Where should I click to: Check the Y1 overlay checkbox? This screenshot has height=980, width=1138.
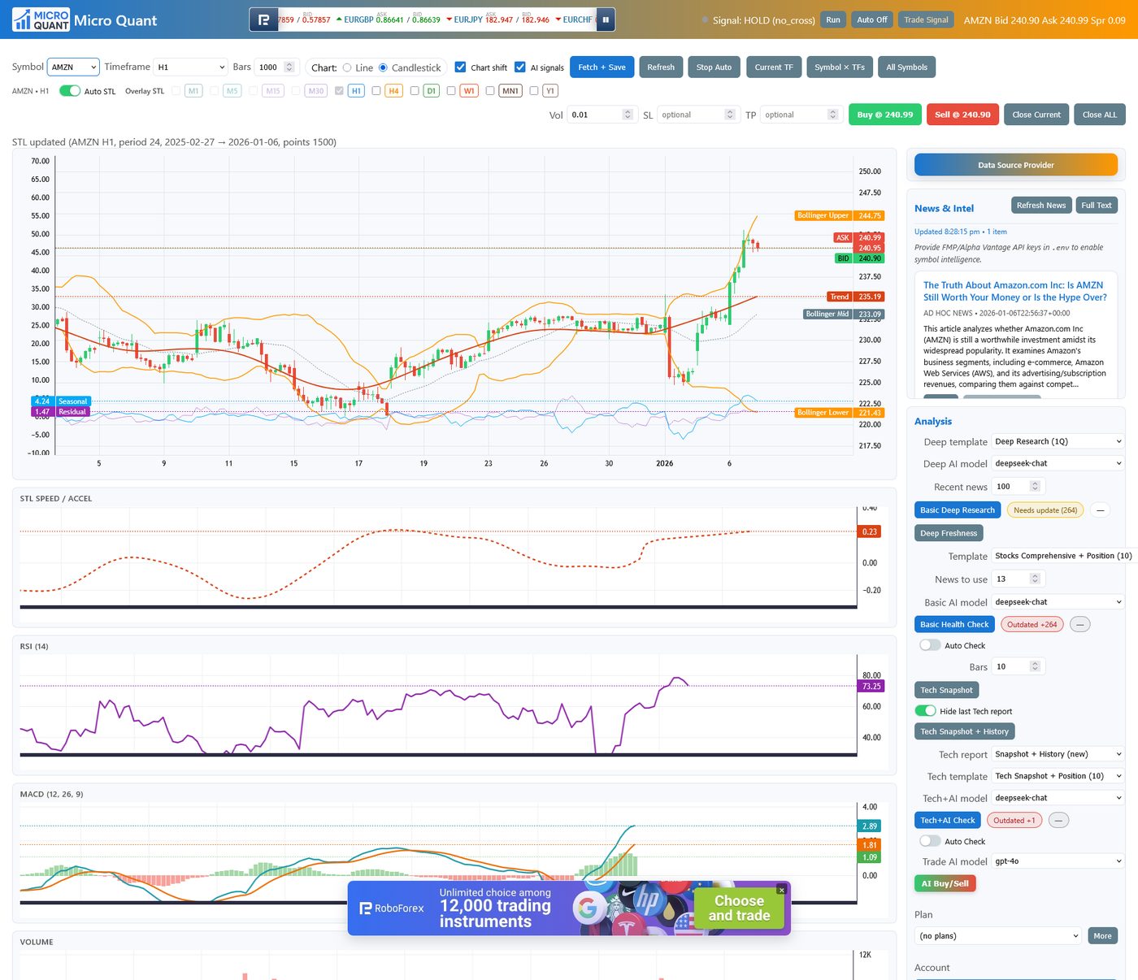(534, 91)
